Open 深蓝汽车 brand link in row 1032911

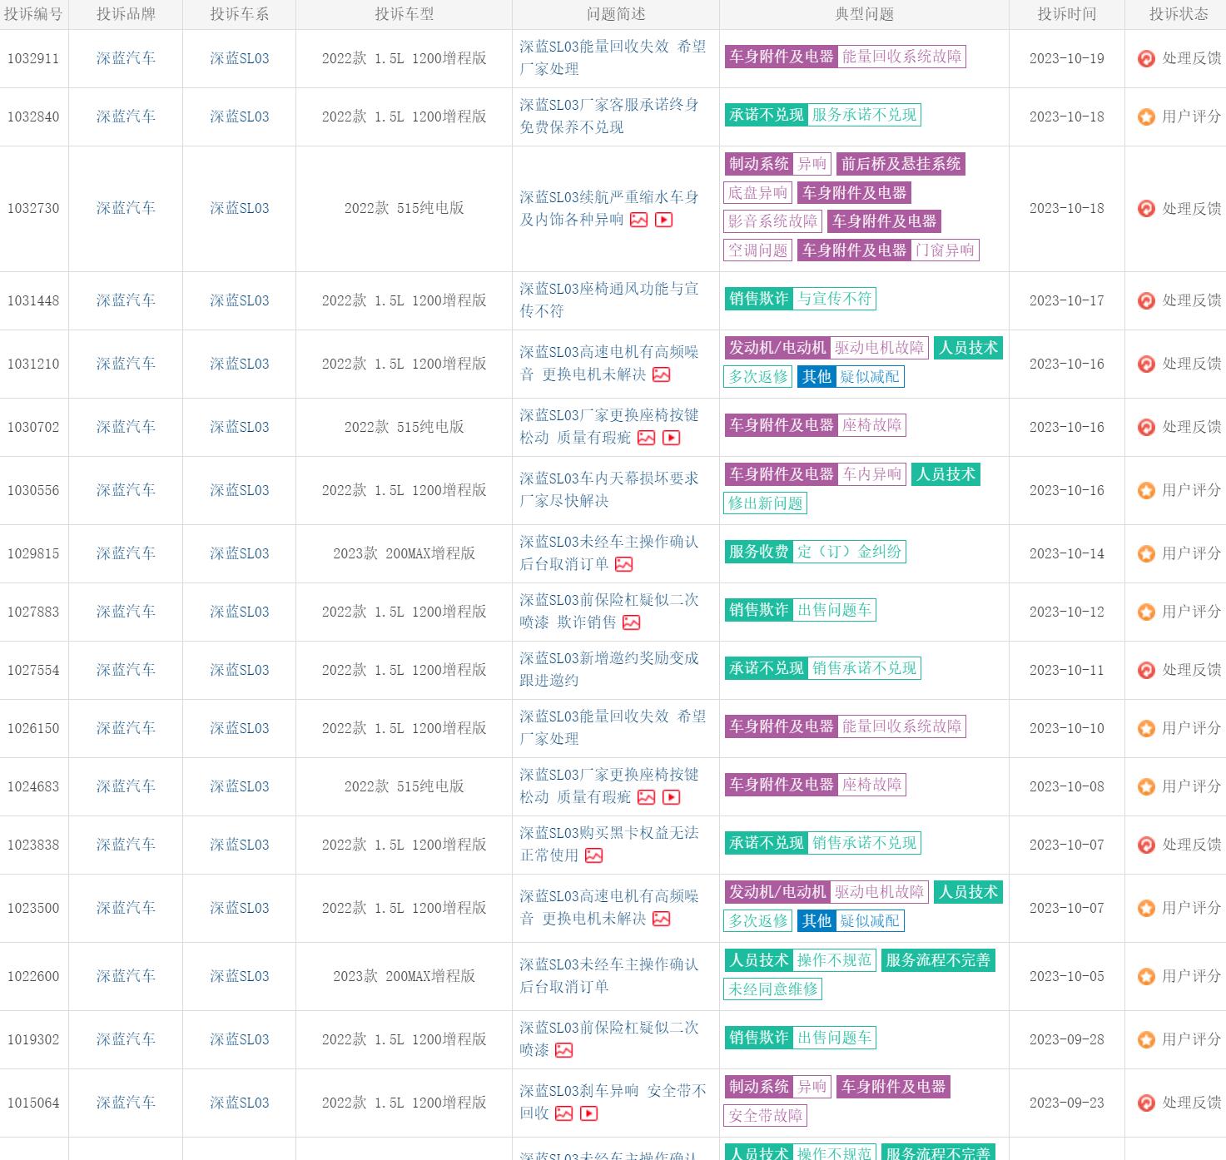coord(126,58)
